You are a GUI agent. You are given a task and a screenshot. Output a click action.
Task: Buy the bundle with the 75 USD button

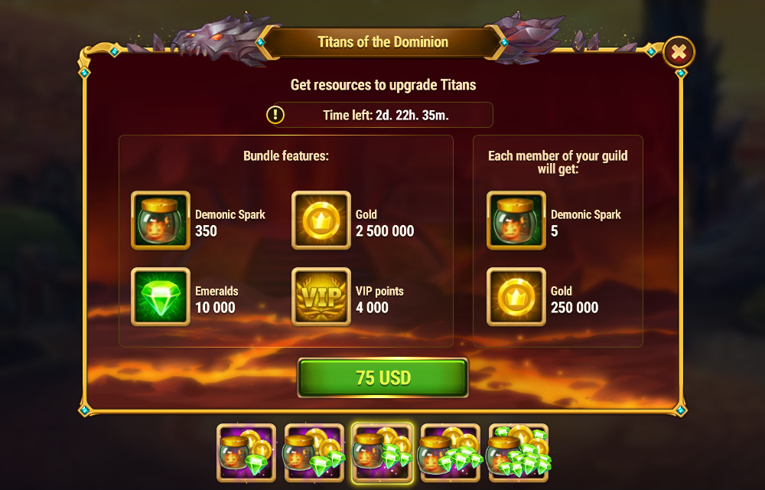(x=383, y=377)
